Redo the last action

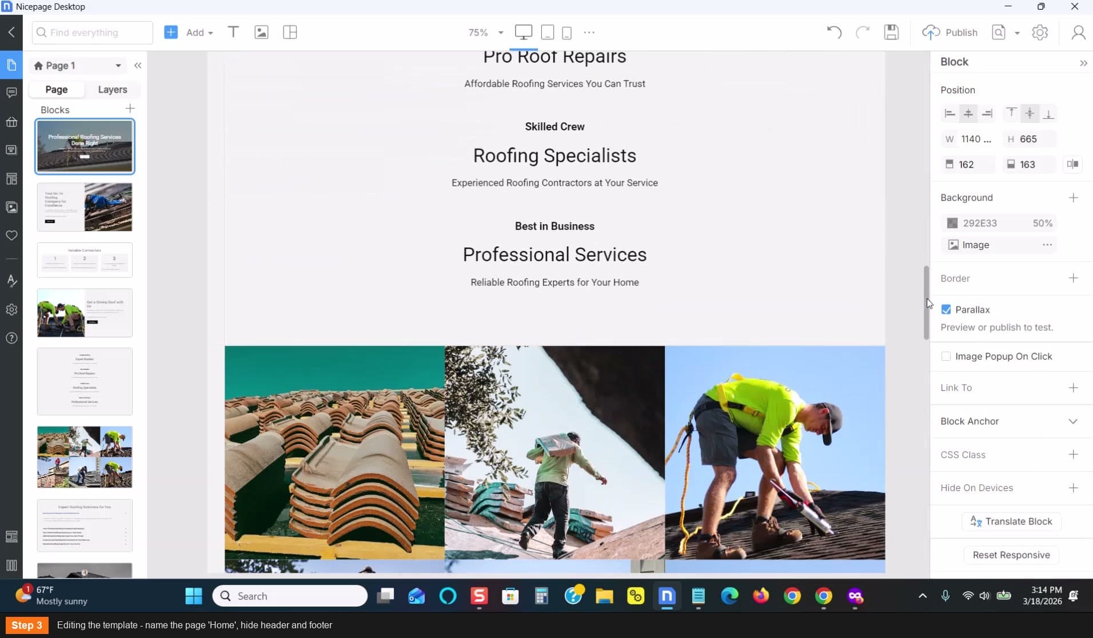coord(862,33)
